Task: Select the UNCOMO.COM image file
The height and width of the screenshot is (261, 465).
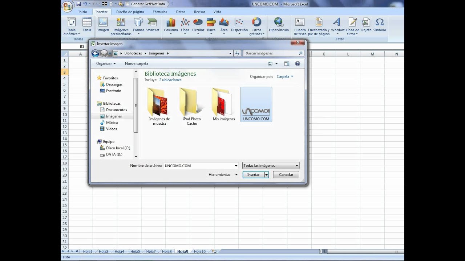Action: (256, 104)
